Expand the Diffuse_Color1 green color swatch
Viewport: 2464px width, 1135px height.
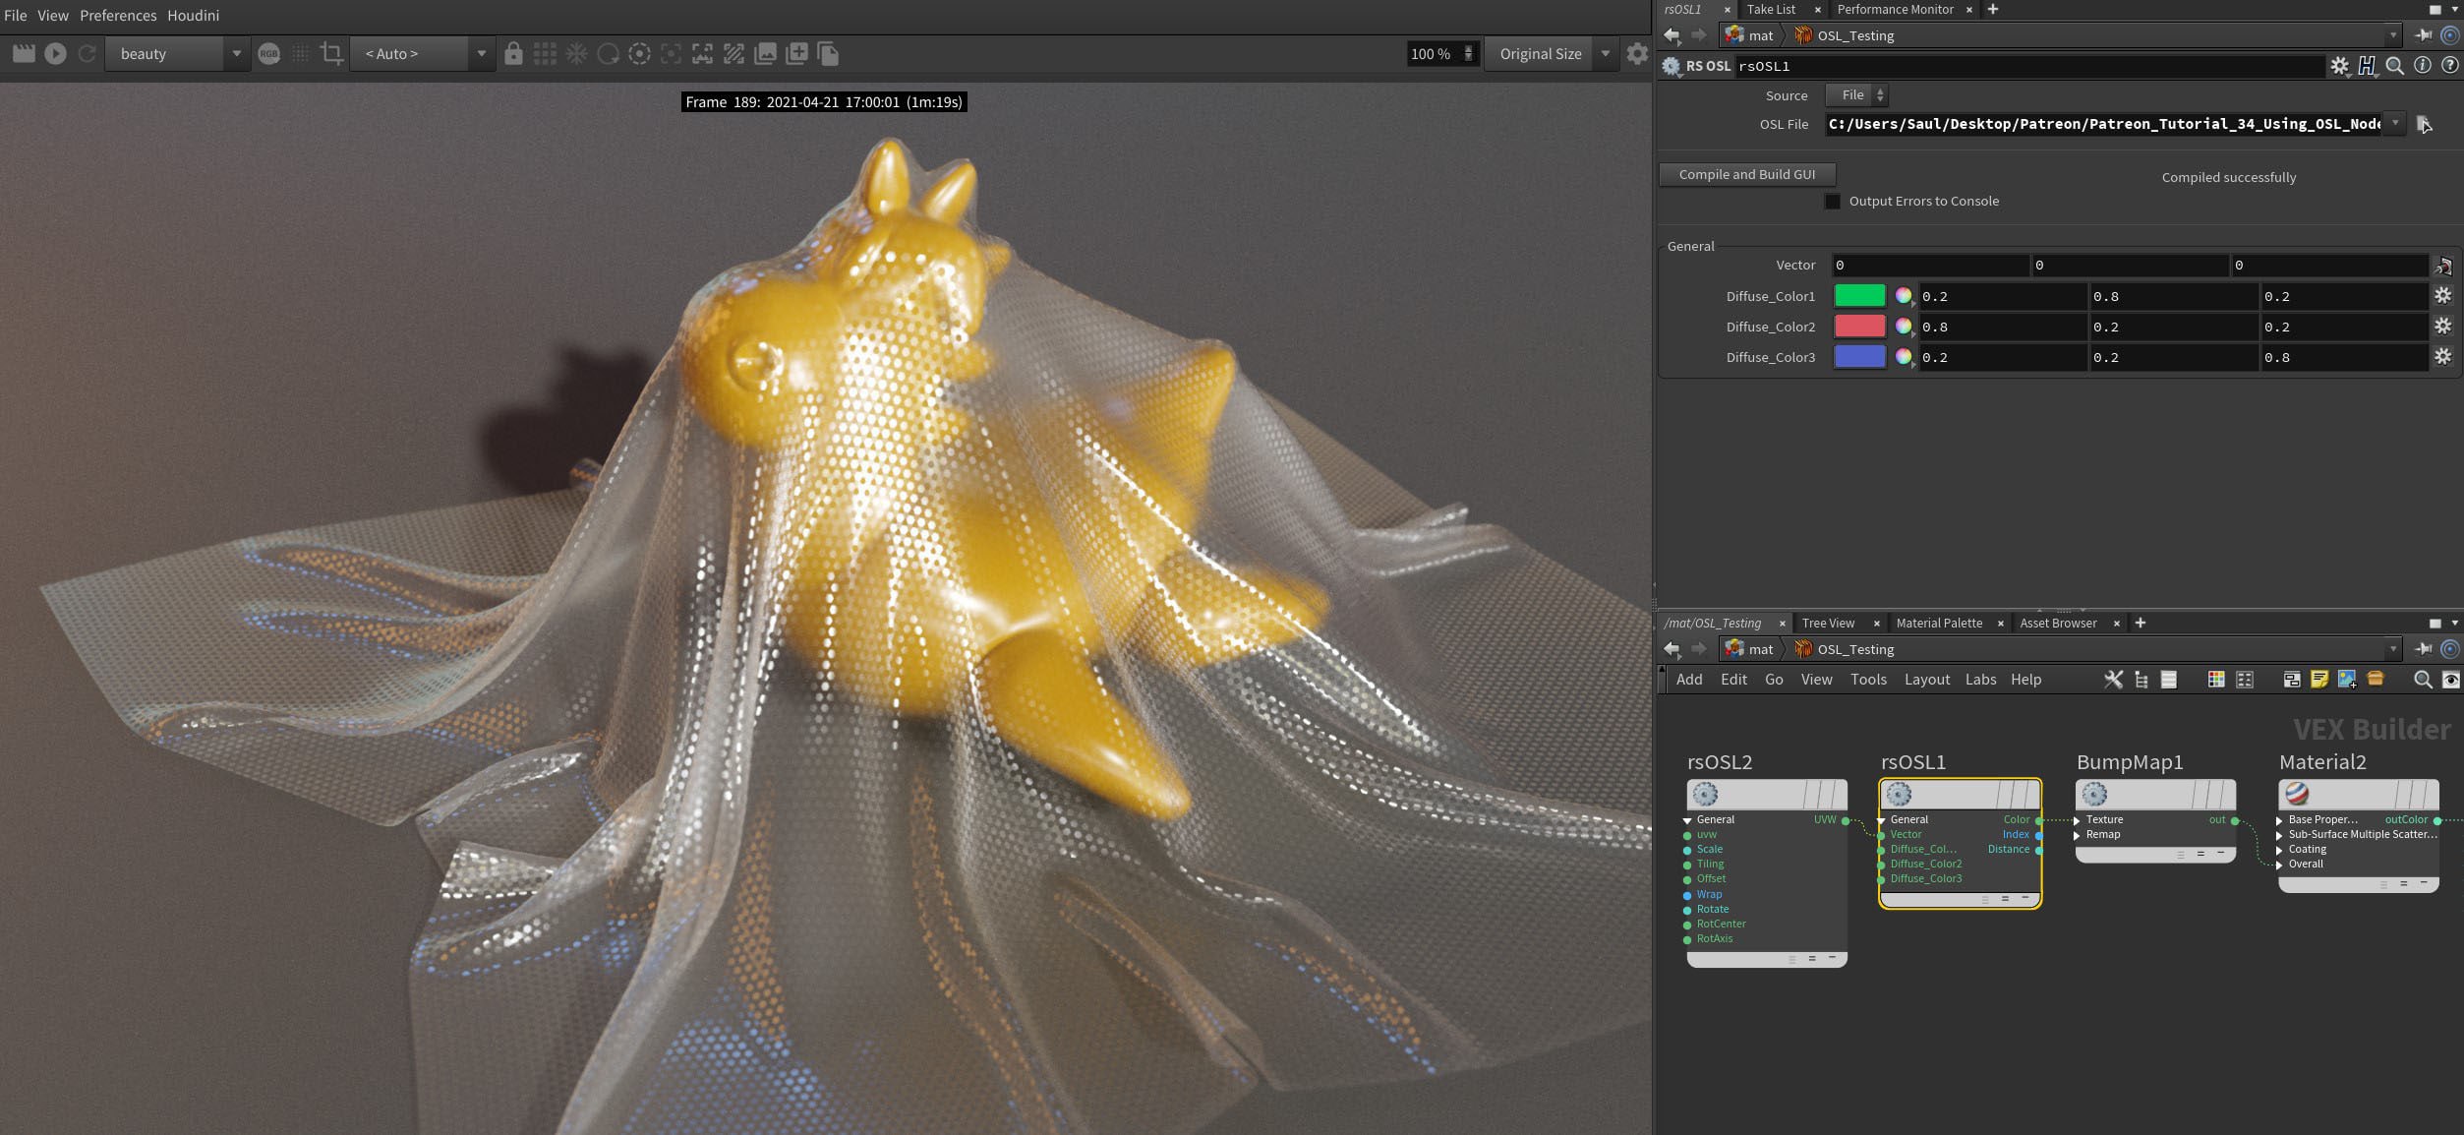(1860, 295)
